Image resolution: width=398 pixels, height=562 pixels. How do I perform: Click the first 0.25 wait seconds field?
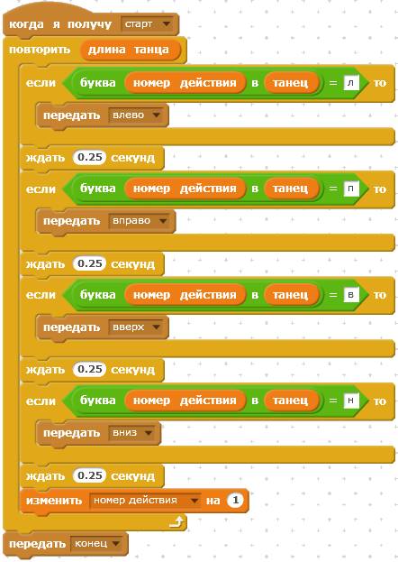click(90, 157)
